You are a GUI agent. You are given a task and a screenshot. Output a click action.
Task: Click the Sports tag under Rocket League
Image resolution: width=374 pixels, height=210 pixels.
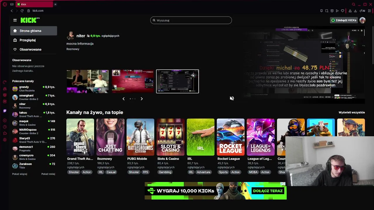coord(223,172)
